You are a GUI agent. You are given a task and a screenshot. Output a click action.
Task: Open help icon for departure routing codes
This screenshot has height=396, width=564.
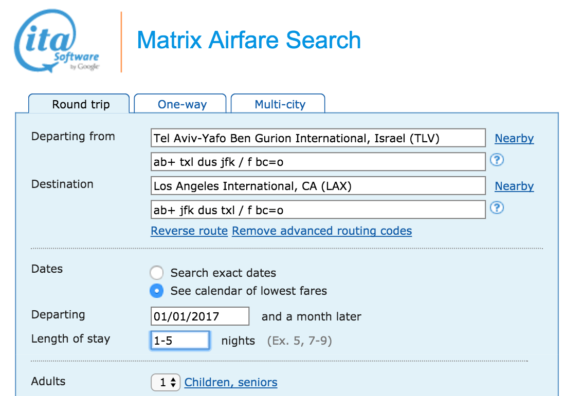pyautogui.click(x=497, y=160)
